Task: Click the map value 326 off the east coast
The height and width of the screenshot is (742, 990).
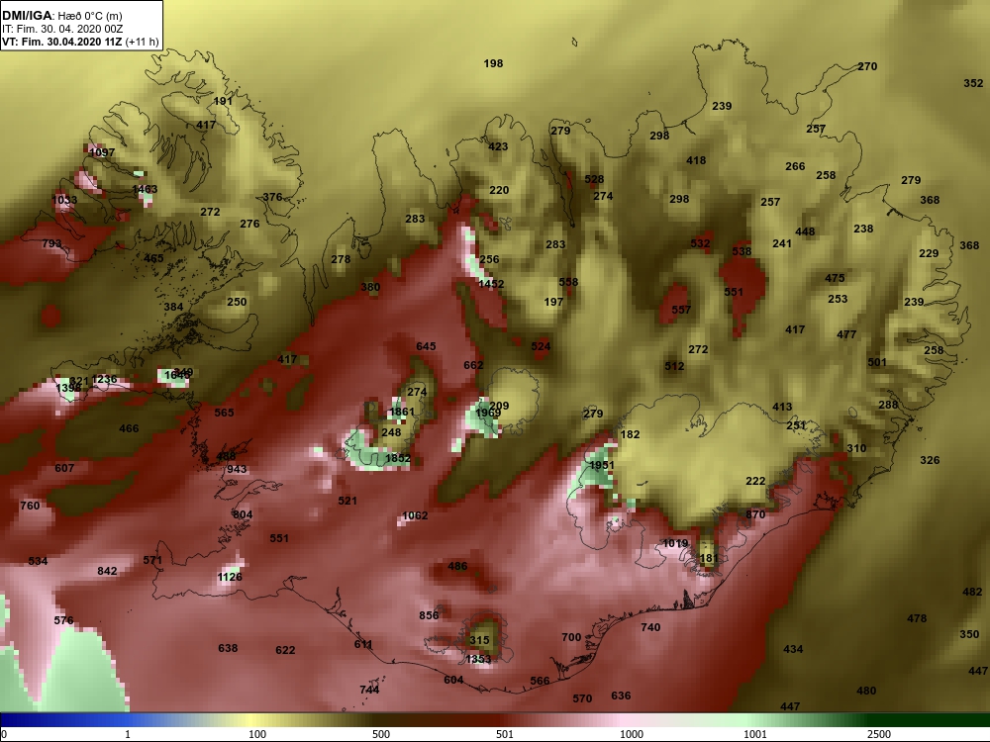Action: 930,460
